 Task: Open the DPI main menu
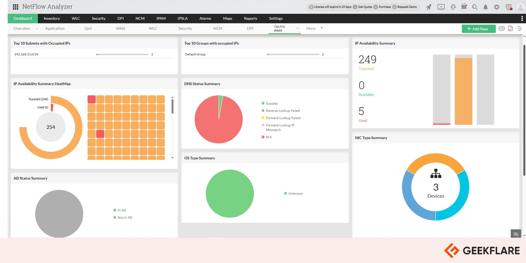point(121,18)
